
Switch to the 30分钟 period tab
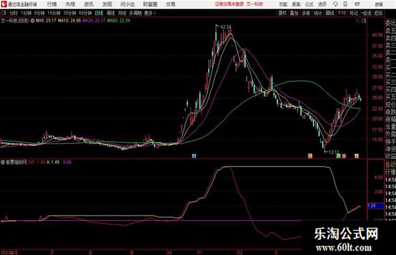70,13
